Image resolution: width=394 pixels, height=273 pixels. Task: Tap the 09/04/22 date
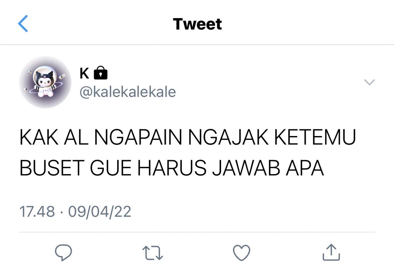(x=99, y=212)
